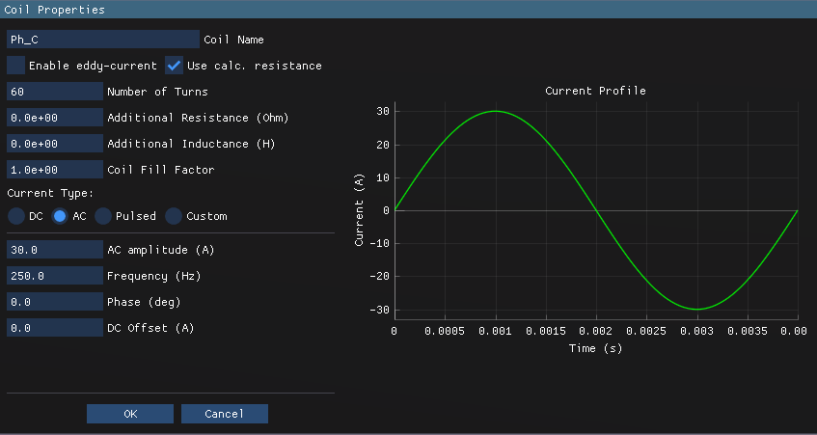
Task: Click the Coil Name text field
Action: pos(102,40)
